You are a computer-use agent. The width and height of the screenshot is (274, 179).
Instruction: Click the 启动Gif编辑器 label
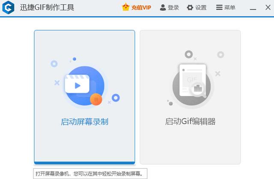pos(190,121)
